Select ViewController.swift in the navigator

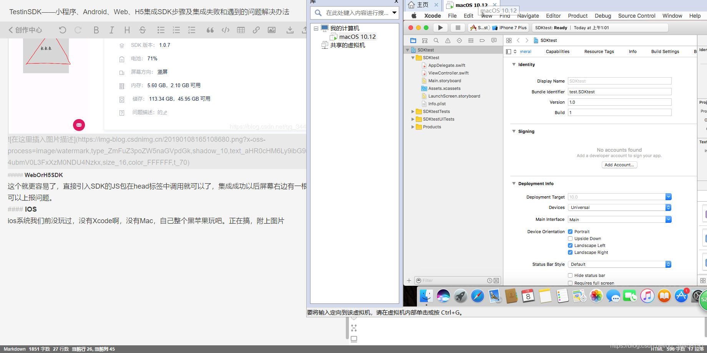[448, 73]
